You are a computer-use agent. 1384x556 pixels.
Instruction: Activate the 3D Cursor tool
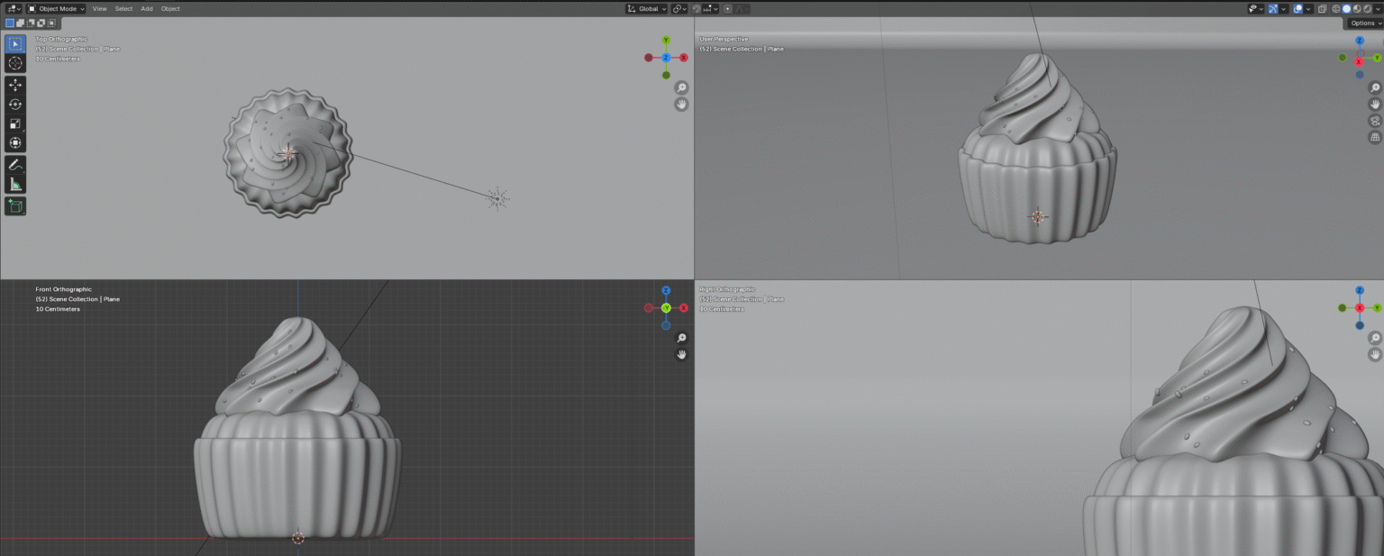[15, 63]
